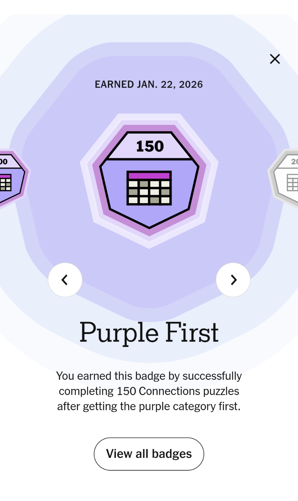
Task: Go to previous badge with left chevron
Action: [x=65, y=280]
